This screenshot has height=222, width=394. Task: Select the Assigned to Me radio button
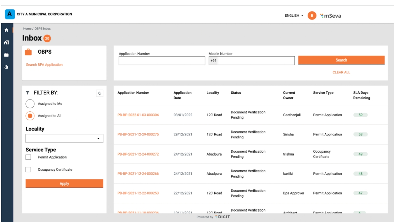[x=30, y=104]
